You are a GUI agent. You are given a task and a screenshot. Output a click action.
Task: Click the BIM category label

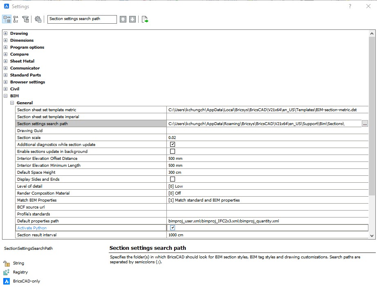[x=14, y=96]
